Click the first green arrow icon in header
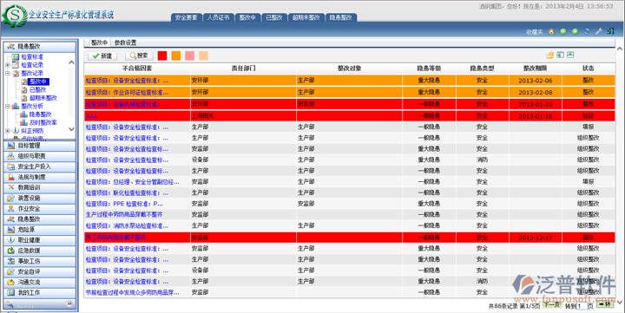Screen dimensions: 625x313 (563, 31)
